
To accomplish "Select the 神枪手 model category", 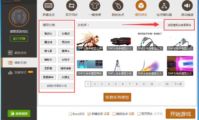I will (48, 60).
